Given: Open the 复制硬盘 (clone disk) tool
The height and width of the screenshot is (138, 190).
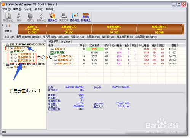Looking at the screenshot, I should point(86,17).
